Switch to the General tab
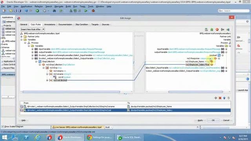Viewport: 251px width, 141px height. [x=24, y=24]
